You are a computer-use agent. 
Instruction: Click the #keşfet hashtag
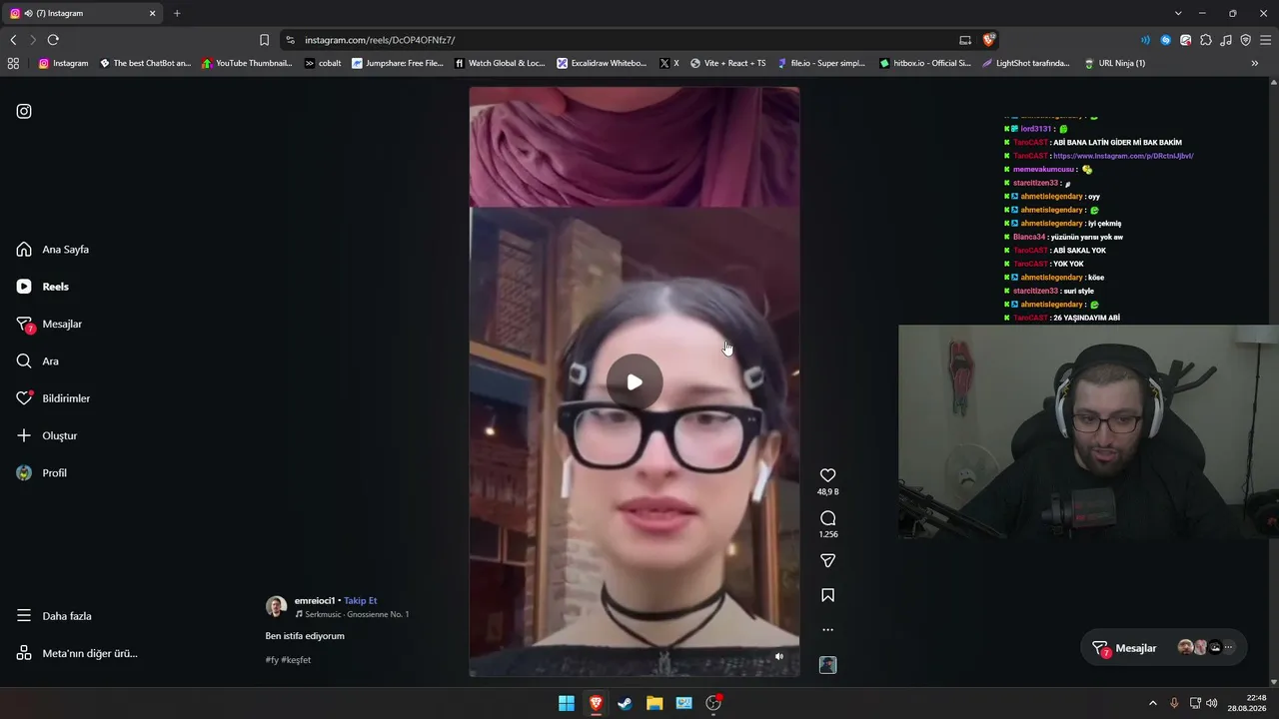tap(296, 660)
